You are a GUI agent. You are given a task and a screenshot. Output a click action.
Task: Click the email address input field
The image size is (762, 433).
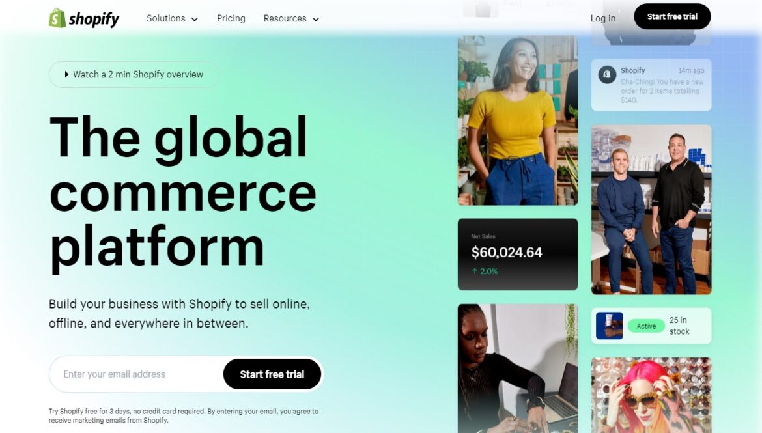[x=136, y=374]
